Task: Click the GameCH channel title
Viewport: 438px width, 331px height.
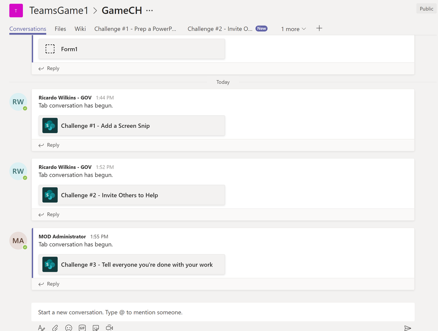Action: tap(122, 11)
